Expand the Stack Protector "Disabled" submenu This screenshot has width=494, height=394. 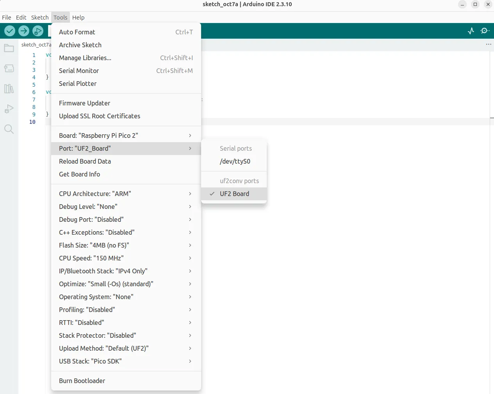tap(126, 335)
